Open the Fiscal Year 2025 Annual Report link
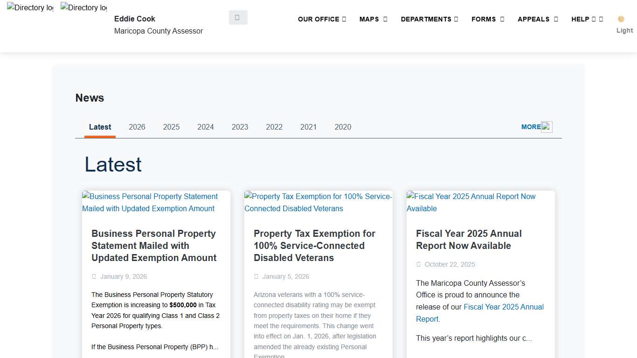This screenshot has height=358, width=637. click(x=504, y=307)
